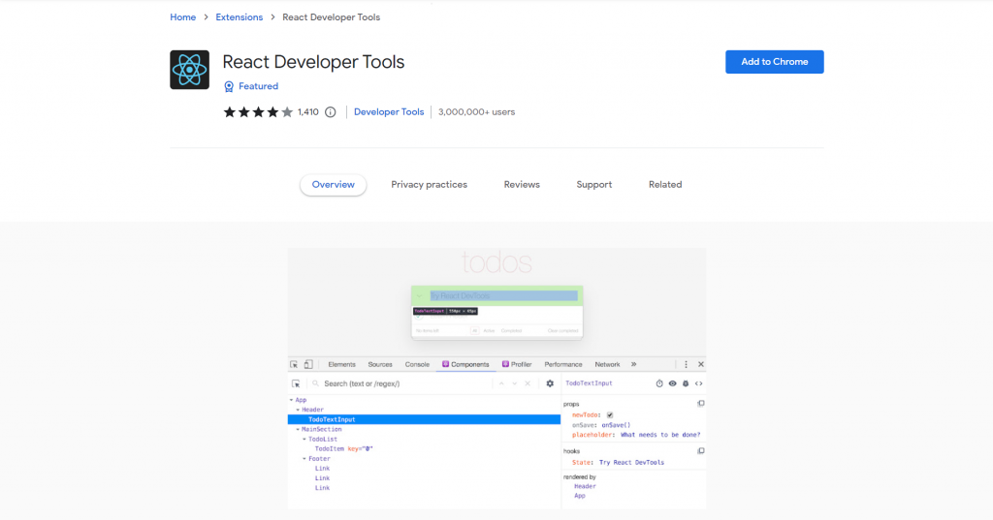
Task: Click the inspect DOM element eye icon
Action: (x=673, y=383)
